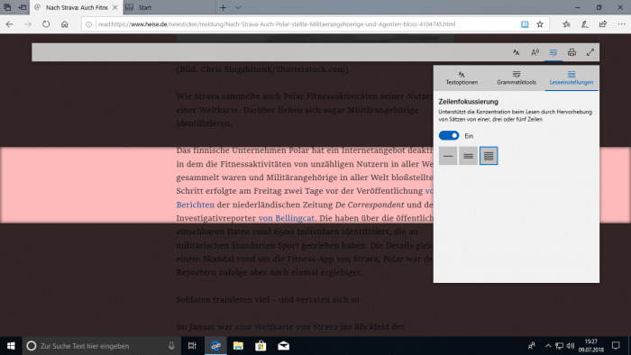Expand hidden system tray icons
The width and height of the screenshot is (631, 355).
pos(548,346)
